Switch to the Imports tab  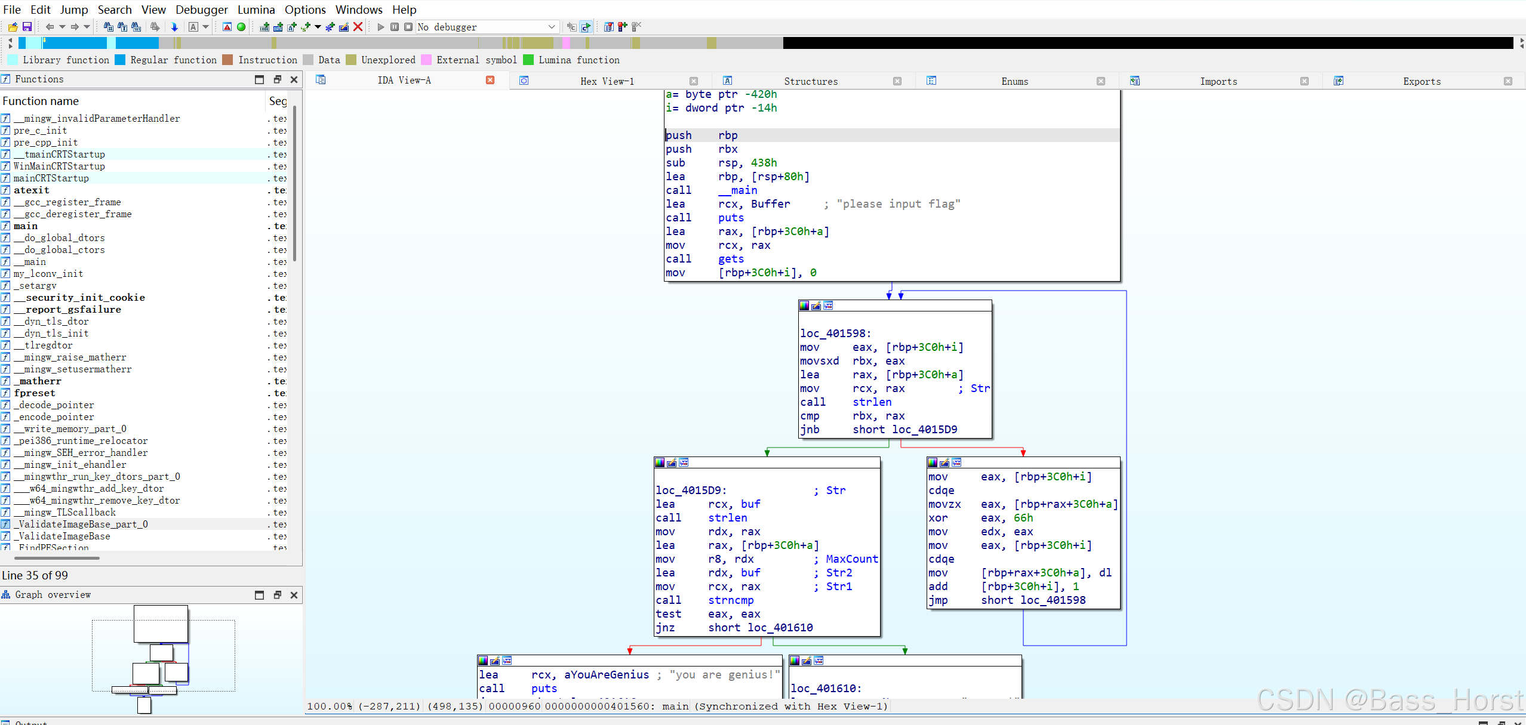[1218, 81]
